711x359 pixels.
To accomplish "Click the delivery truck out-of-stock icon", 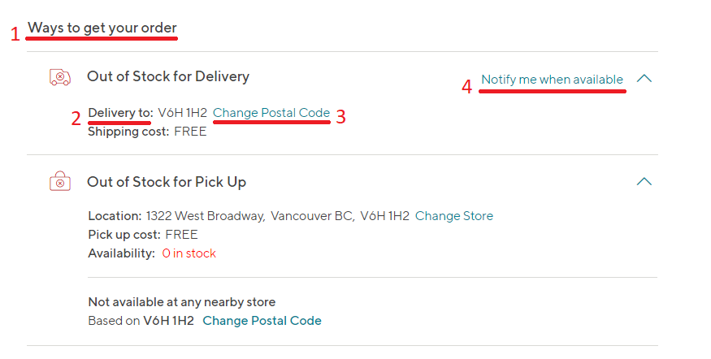I will [60, 77].
